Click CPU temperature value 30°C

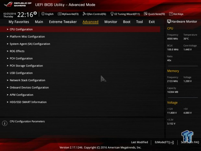186,39
